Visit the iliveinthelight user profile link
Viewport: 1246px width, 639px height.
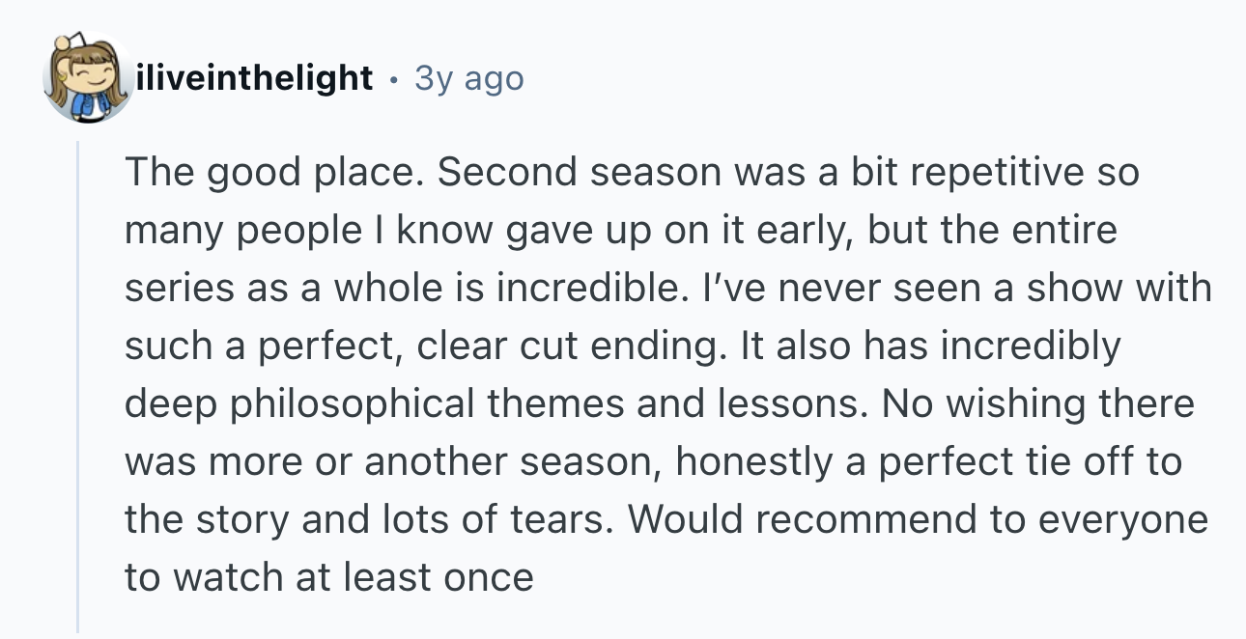coord(255,77)
